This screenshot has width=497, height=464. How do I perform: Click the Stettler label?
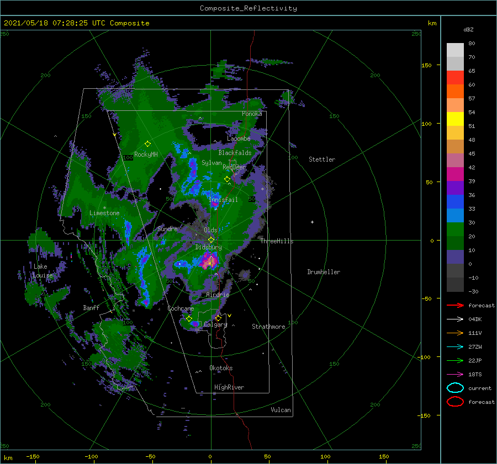322,159
